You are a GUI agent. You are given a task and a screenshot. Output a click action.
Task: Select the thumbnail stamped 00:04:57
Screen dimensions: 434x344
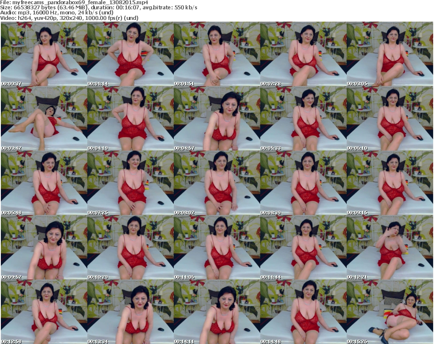[217, 118]
